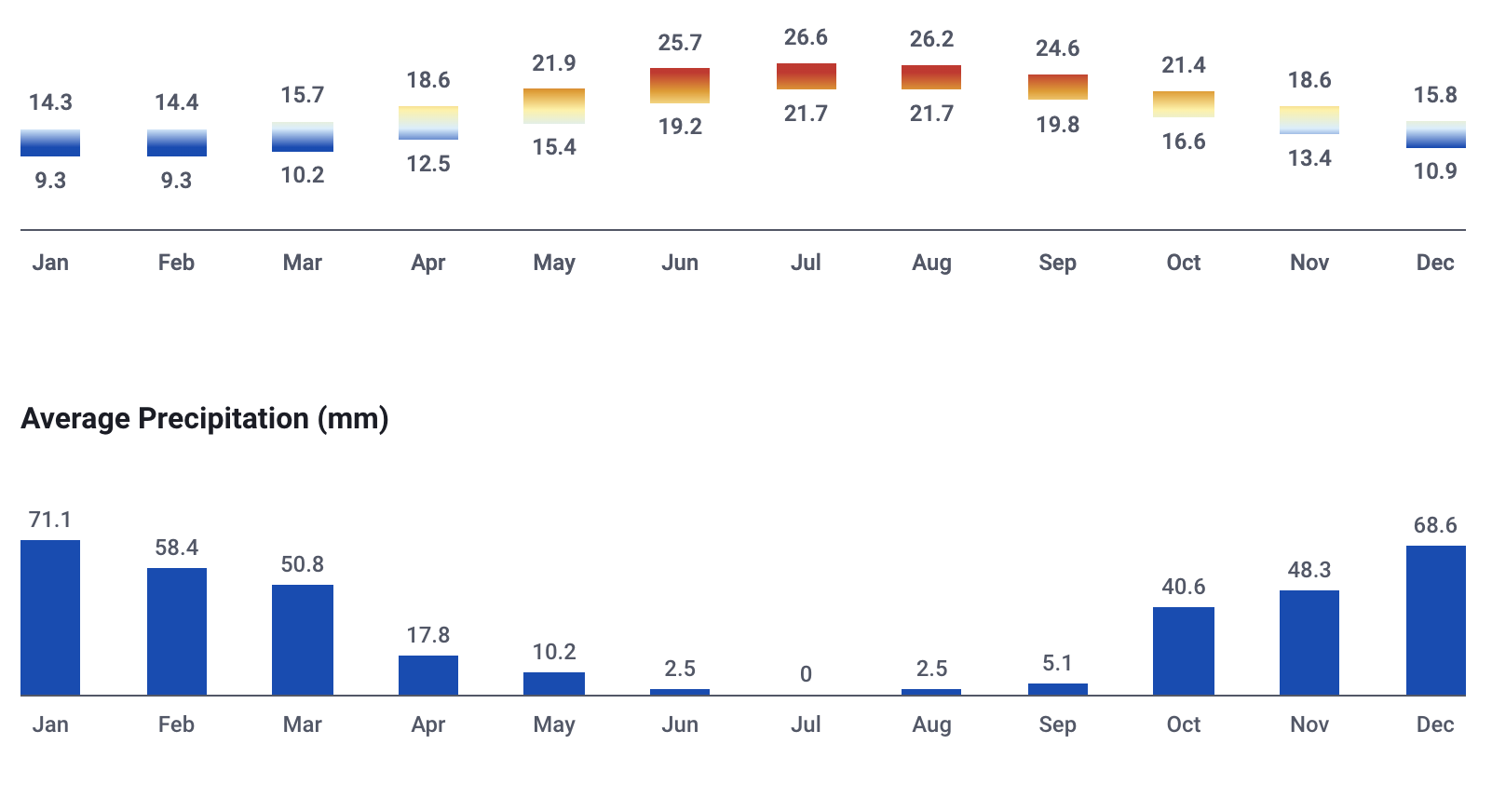Click the 26.6 high temperature value
This screenshot has height=785, width=1492.
click(x=806, y=37)
